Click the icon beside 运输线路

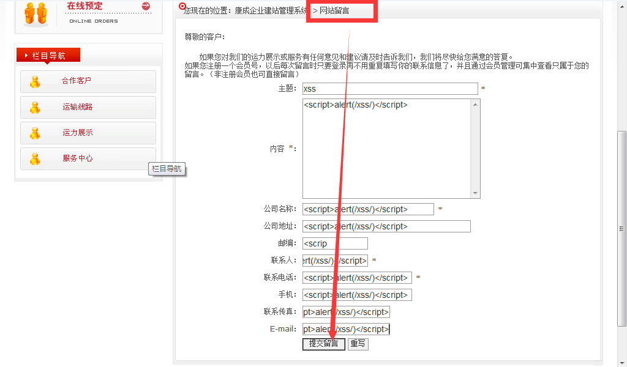coord(35,108)
